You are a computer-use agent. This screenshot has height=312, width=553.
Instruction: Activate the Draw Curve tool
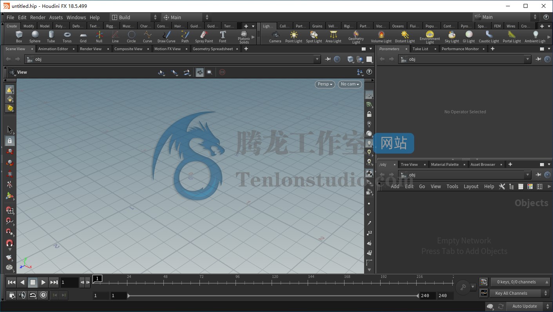point(167,36)
